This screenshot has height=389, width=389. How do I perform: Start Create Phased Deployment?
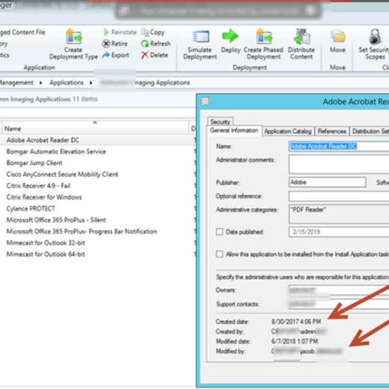(263, 45)
